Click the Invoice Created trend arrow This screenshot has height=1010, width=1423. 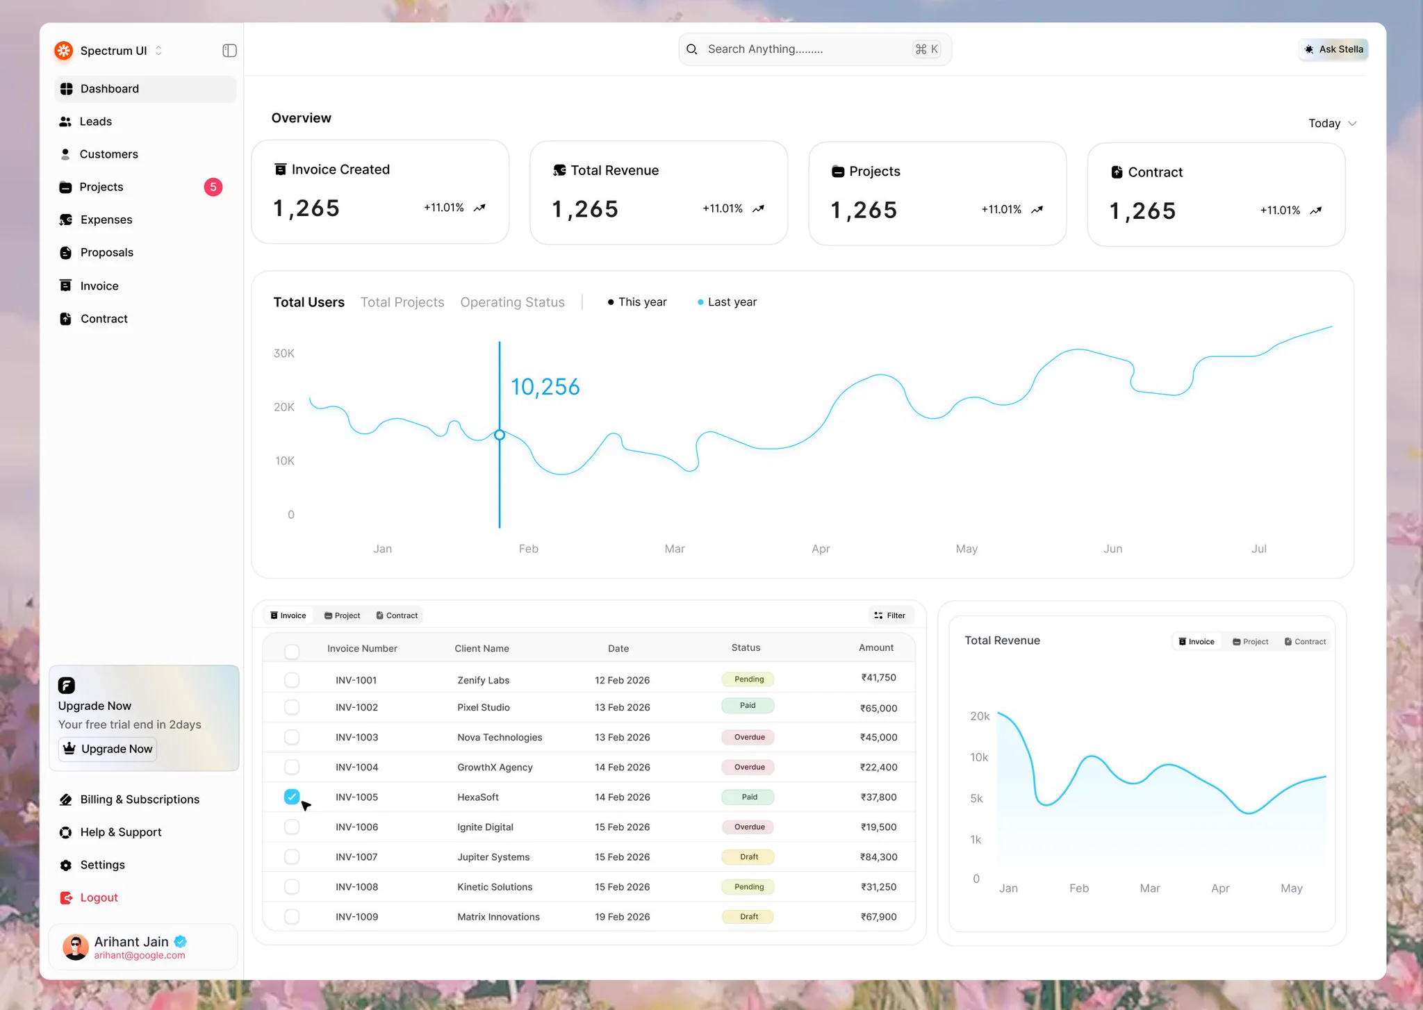pyautogui.click(x=479, y=208)
